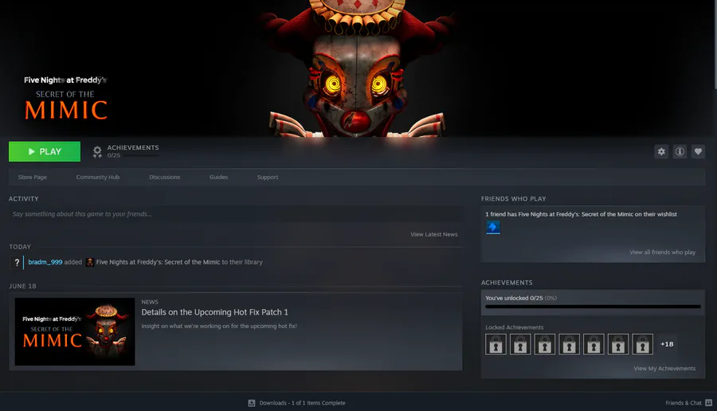Click the activity status input field

point(236,214)
